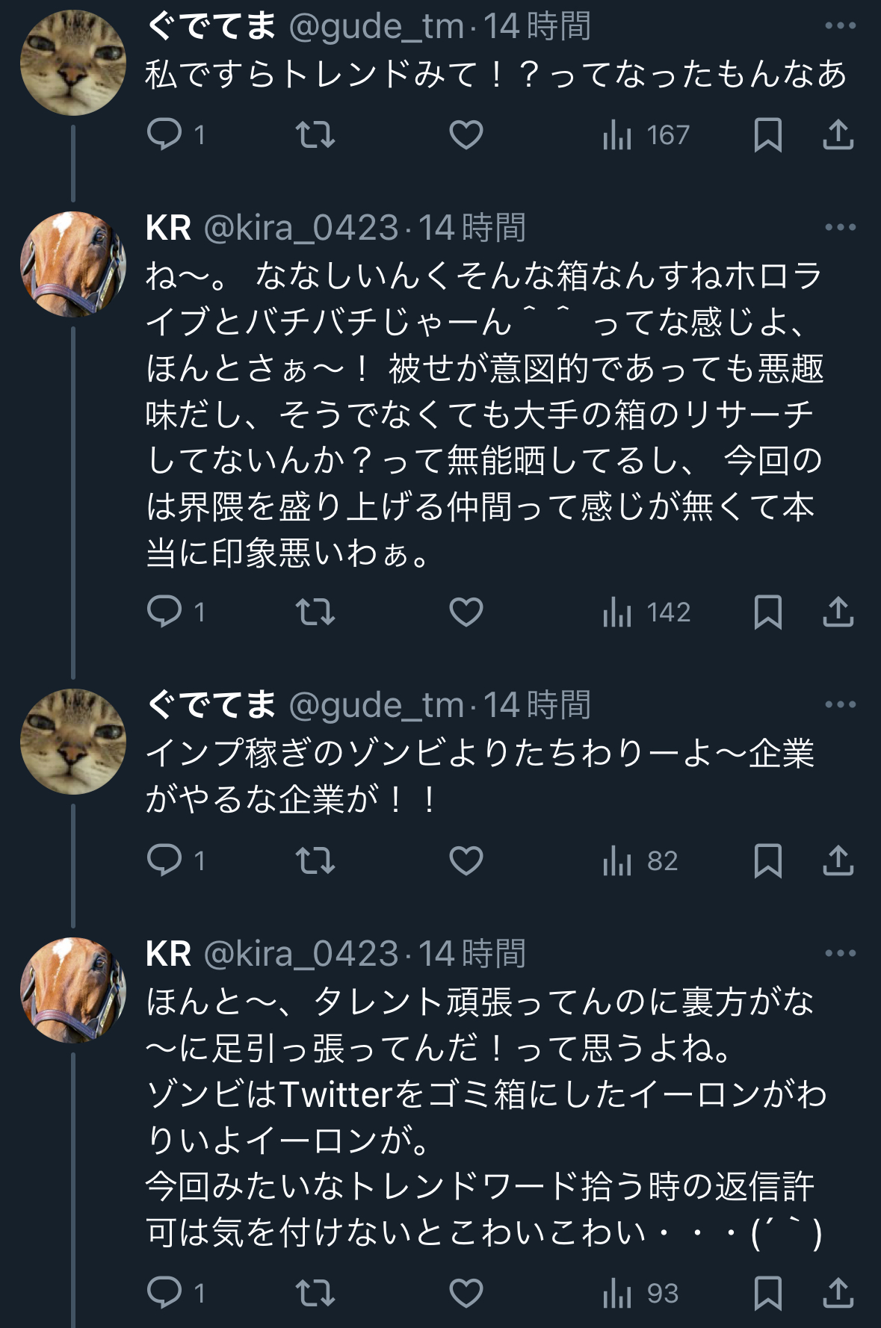
Task: Open more options on 82-view tweet
Action: coord(840,704)
